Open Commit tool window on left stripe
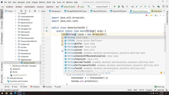 coord(2,25)
